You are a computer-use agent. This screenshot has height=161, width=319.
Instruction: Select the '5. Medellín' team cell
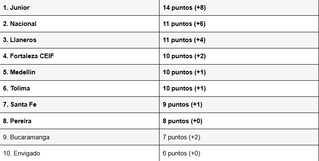[x=80, y=72]
